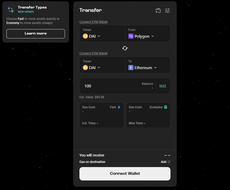Open the add wallet icon in Transfer header
230x190 pixels.
[x=158, y=11]
